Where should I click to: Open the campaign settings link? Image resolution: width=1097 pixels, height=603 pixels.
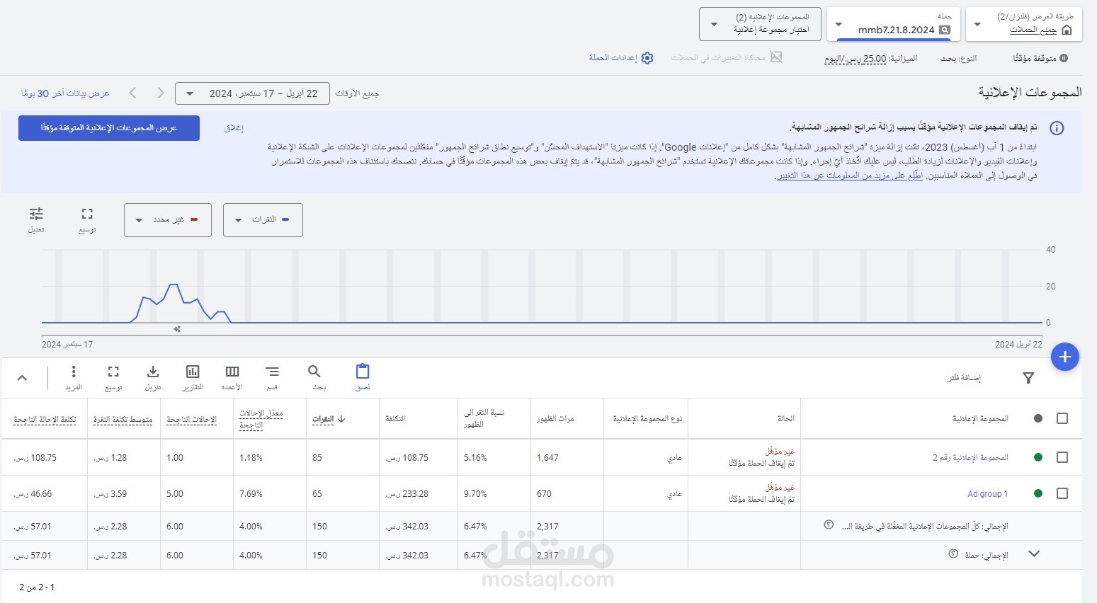coord(613,58)
